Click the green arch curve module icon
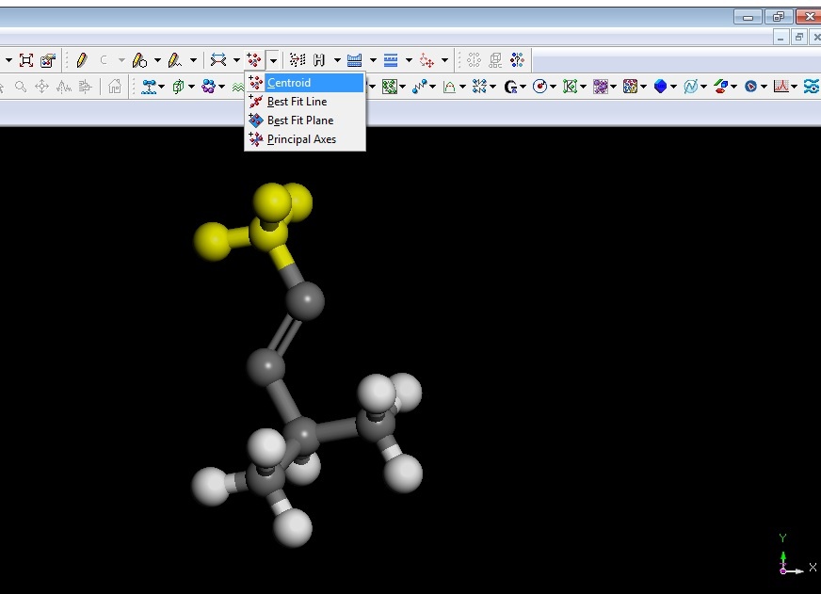This screenshot has width=821, height=594. [449, 87]
